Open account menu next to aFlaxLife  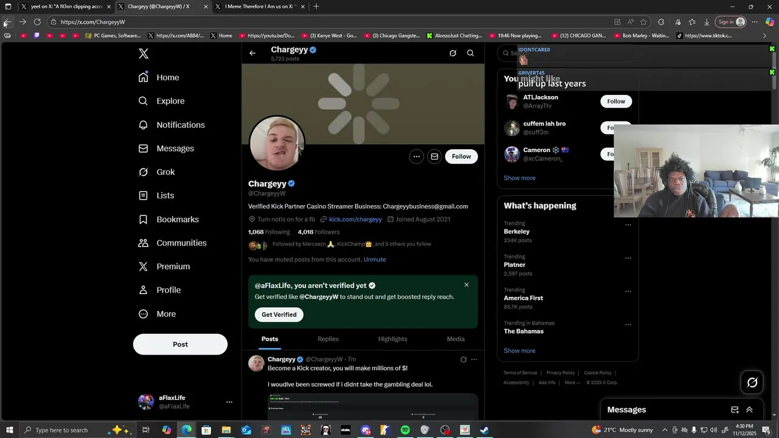[x=229, y=402]
